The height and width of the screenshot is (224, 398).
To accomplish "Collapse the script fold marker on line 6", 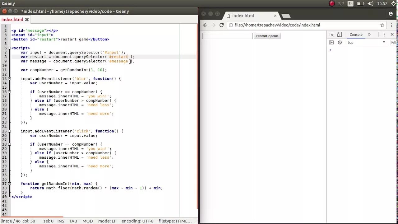I will [x=9, y=48].
